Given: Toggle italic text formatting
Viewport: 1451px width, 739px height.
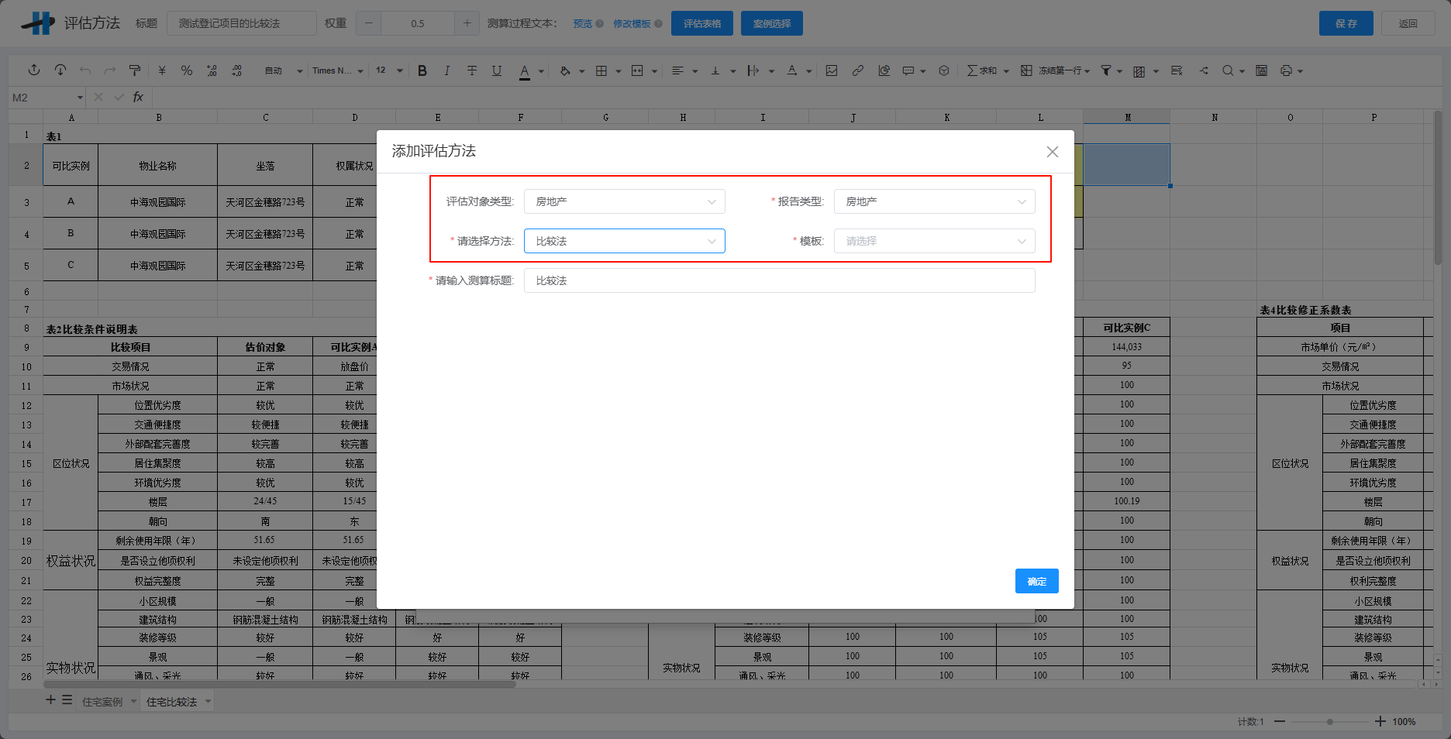Looking at the screenshot, I should coord(446,70).
